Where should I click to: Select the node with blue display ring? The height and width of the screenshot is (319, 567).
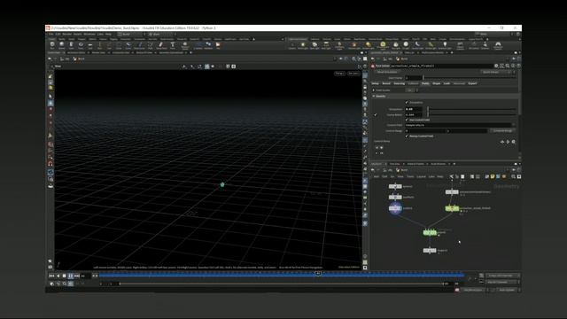[395, 208]
